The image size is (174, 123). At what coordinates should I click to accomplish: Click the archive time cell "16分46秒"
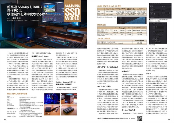[x=139, y=42]
